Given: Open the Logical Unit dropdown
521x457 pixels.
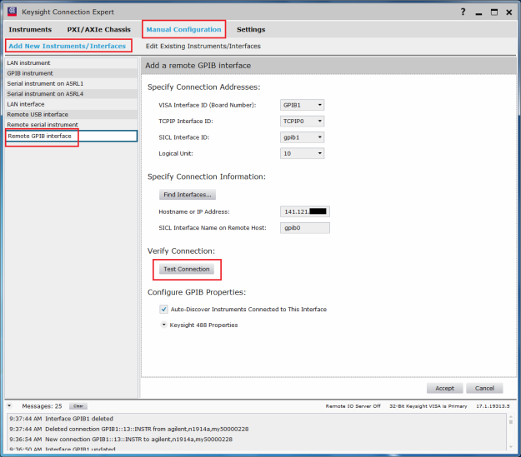Looking at the screenshot, I should pos(303,153).
